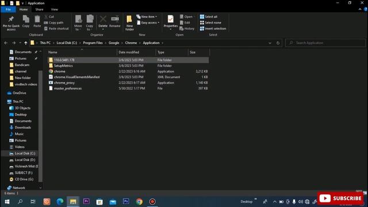Open 3D Objects under This PC
The image size is (368, 207).
tap(20, 108)
